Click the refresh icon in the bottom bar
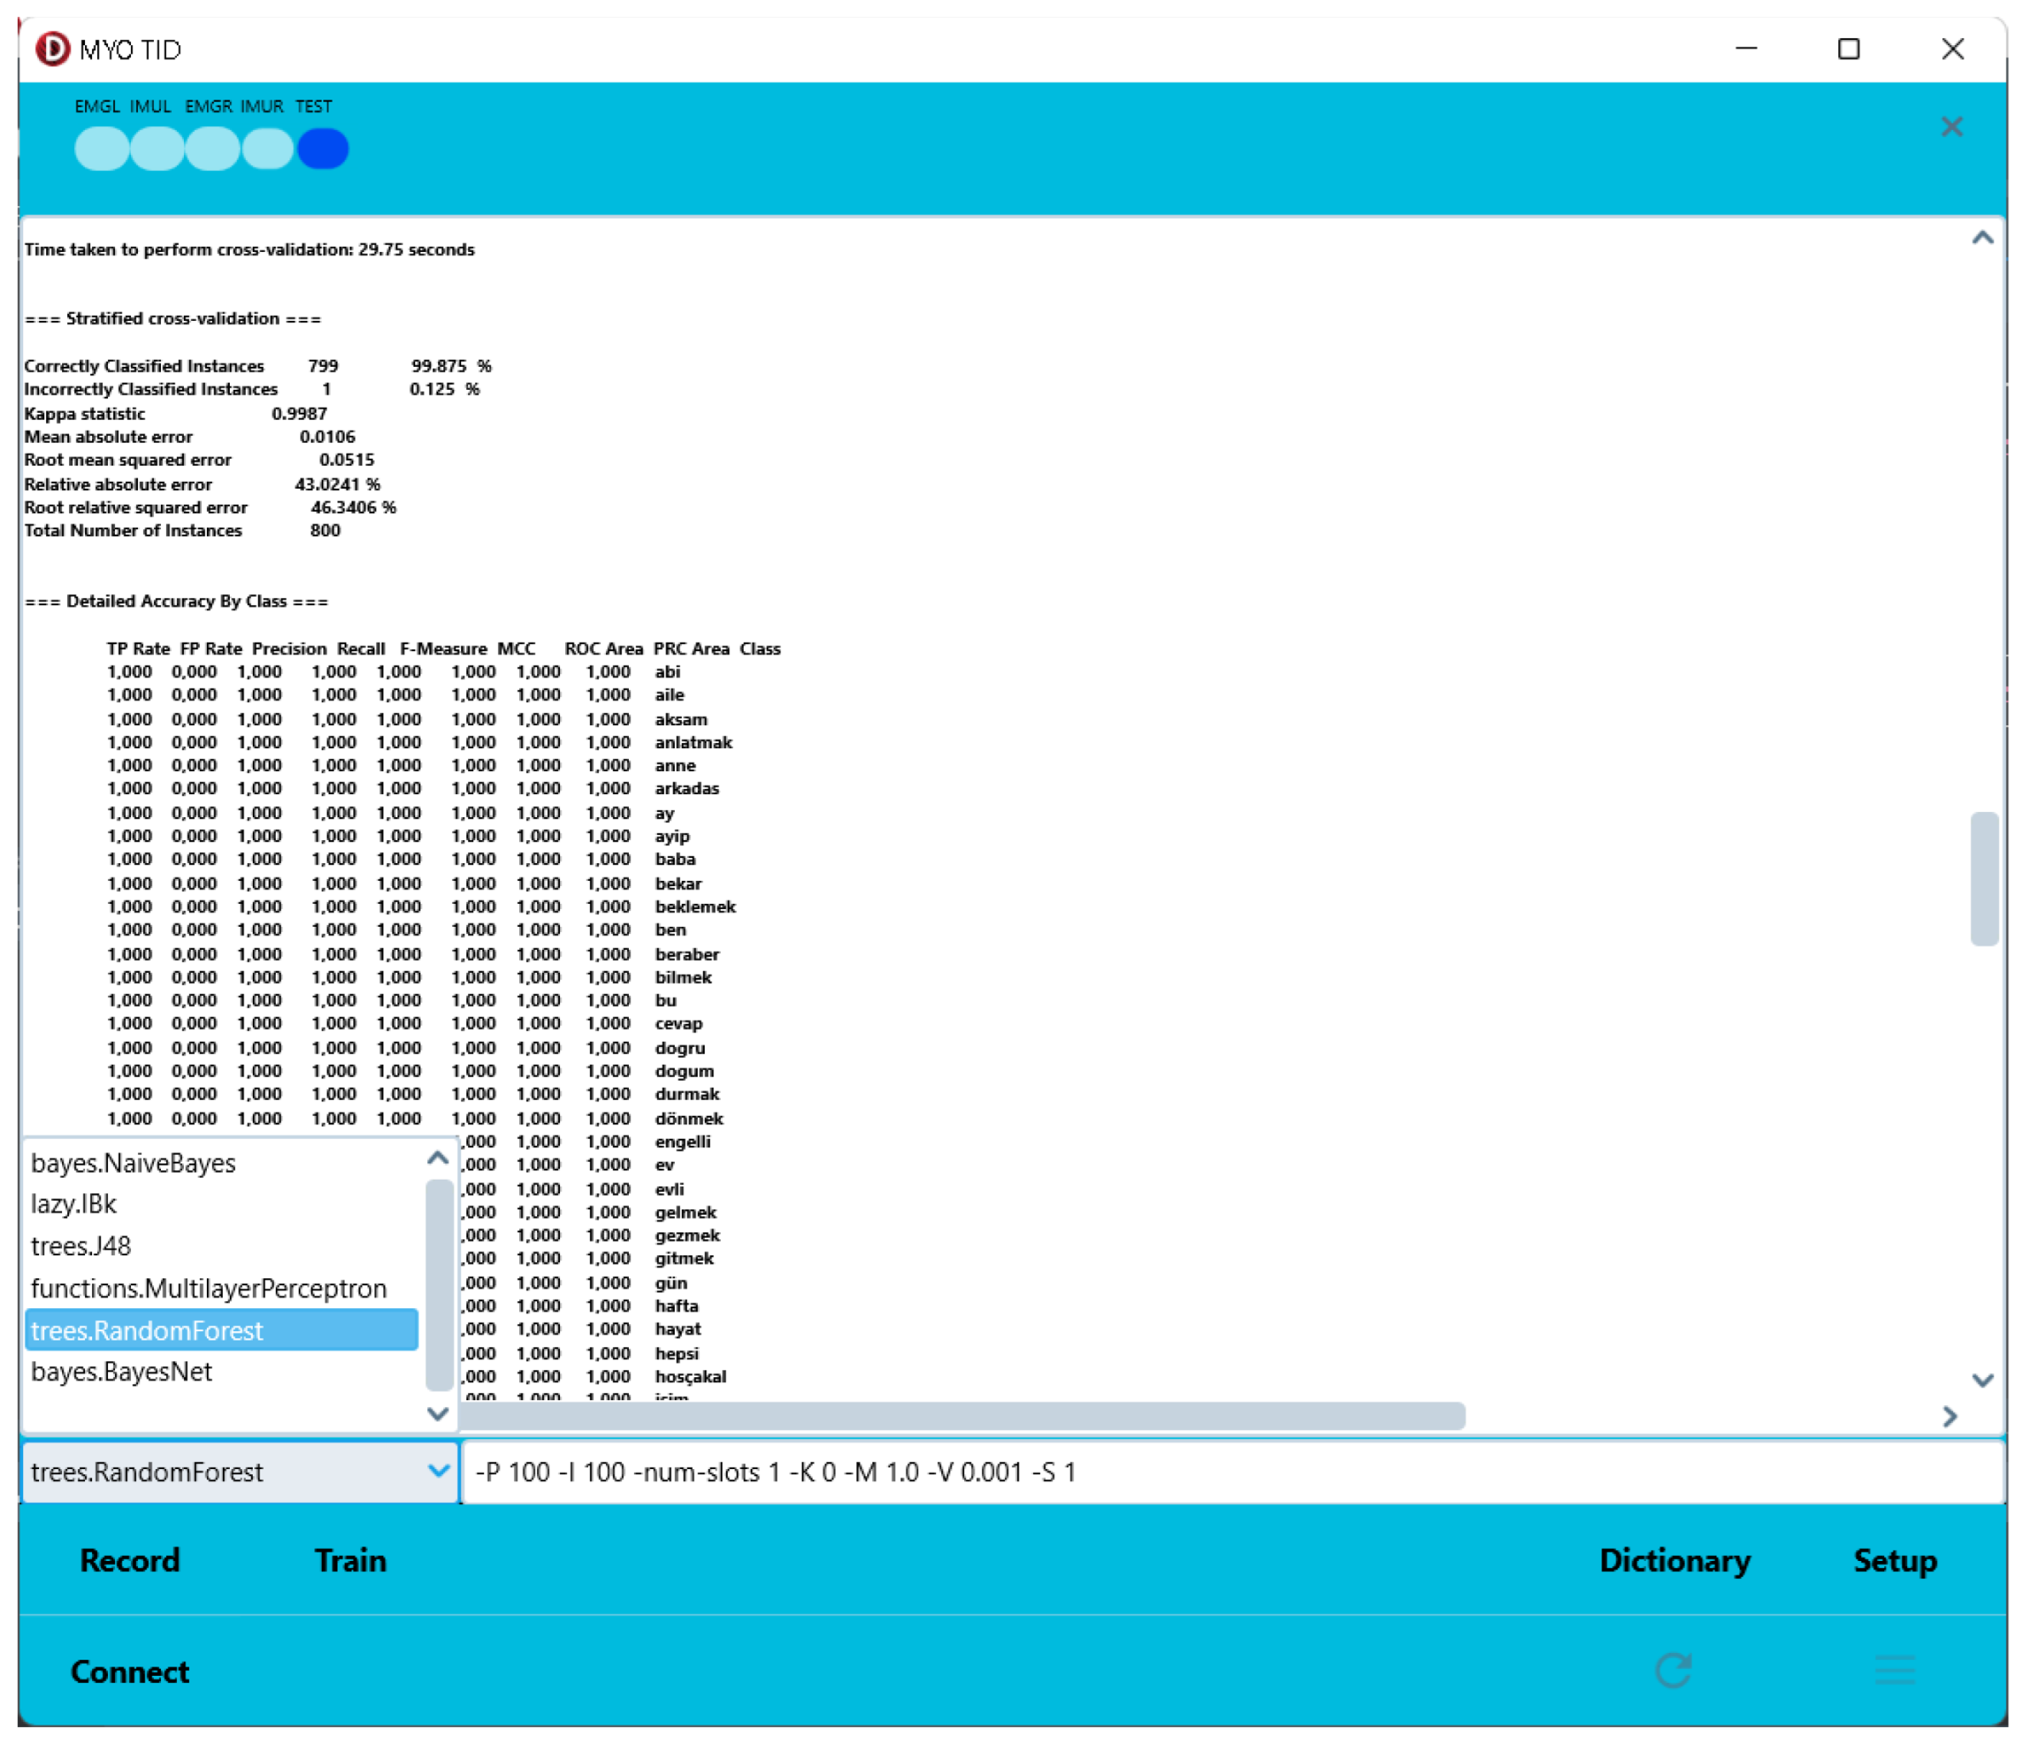This screenshot has width=2022, height=1744. (x=1674, y=1671)
